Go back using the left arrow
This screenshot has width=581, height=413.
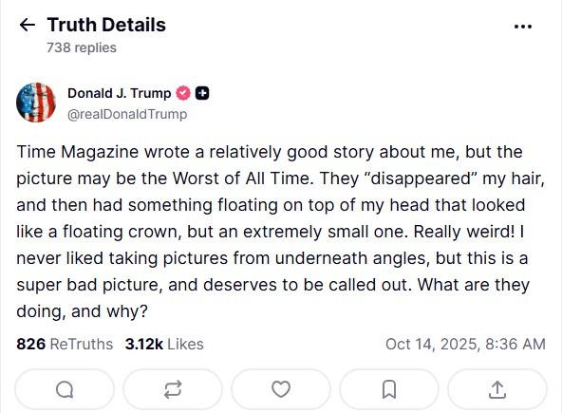(27, 26)
